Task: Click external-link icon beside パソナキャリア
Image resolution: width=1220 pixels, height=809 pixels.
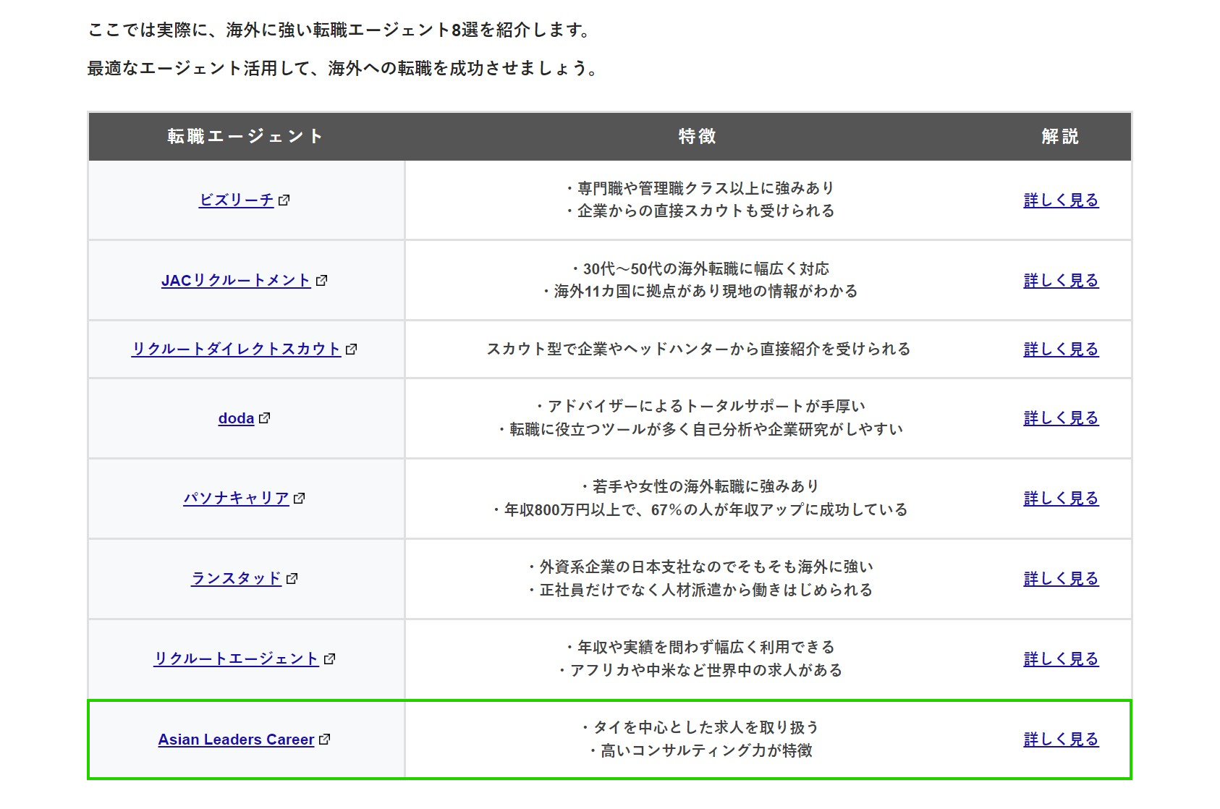Action: point(299,498)
